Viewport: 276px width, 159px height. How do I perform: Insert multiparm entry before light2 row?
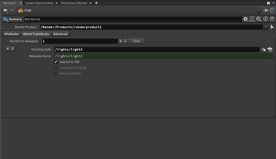point(13,49)
